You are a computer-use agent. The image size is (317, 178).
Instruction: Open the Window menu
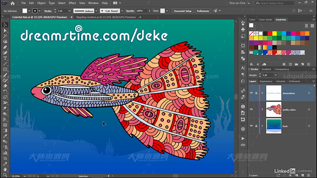point(93,3)
